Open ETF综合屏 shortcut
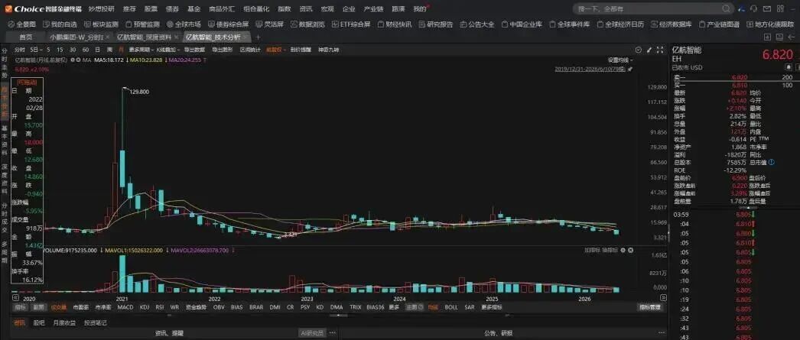The height and width of the screenshot is (340, 800). tap(351, 24)
